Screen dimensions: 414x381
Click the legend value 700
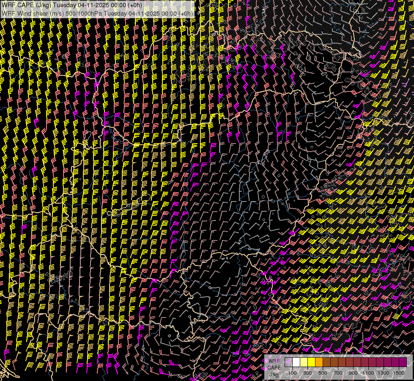tap(338, 373)
